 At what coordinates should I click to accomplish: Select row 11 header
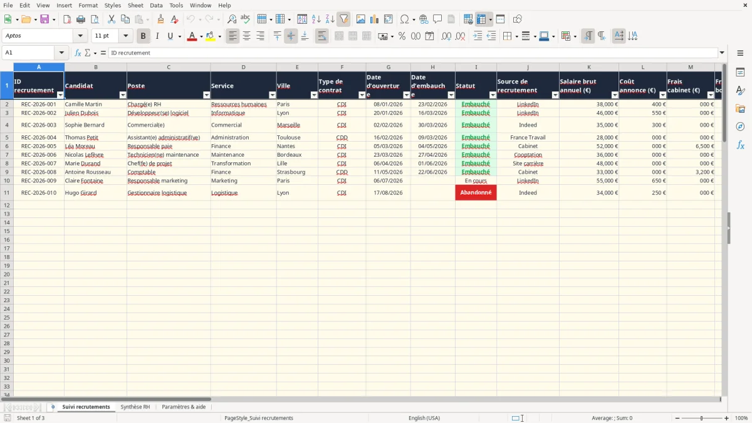click(x=7, y=193)
